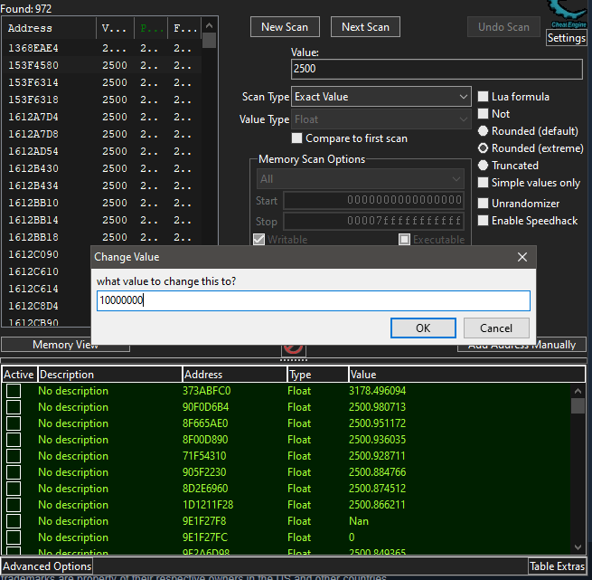Click the Start address field

[373, 200]
